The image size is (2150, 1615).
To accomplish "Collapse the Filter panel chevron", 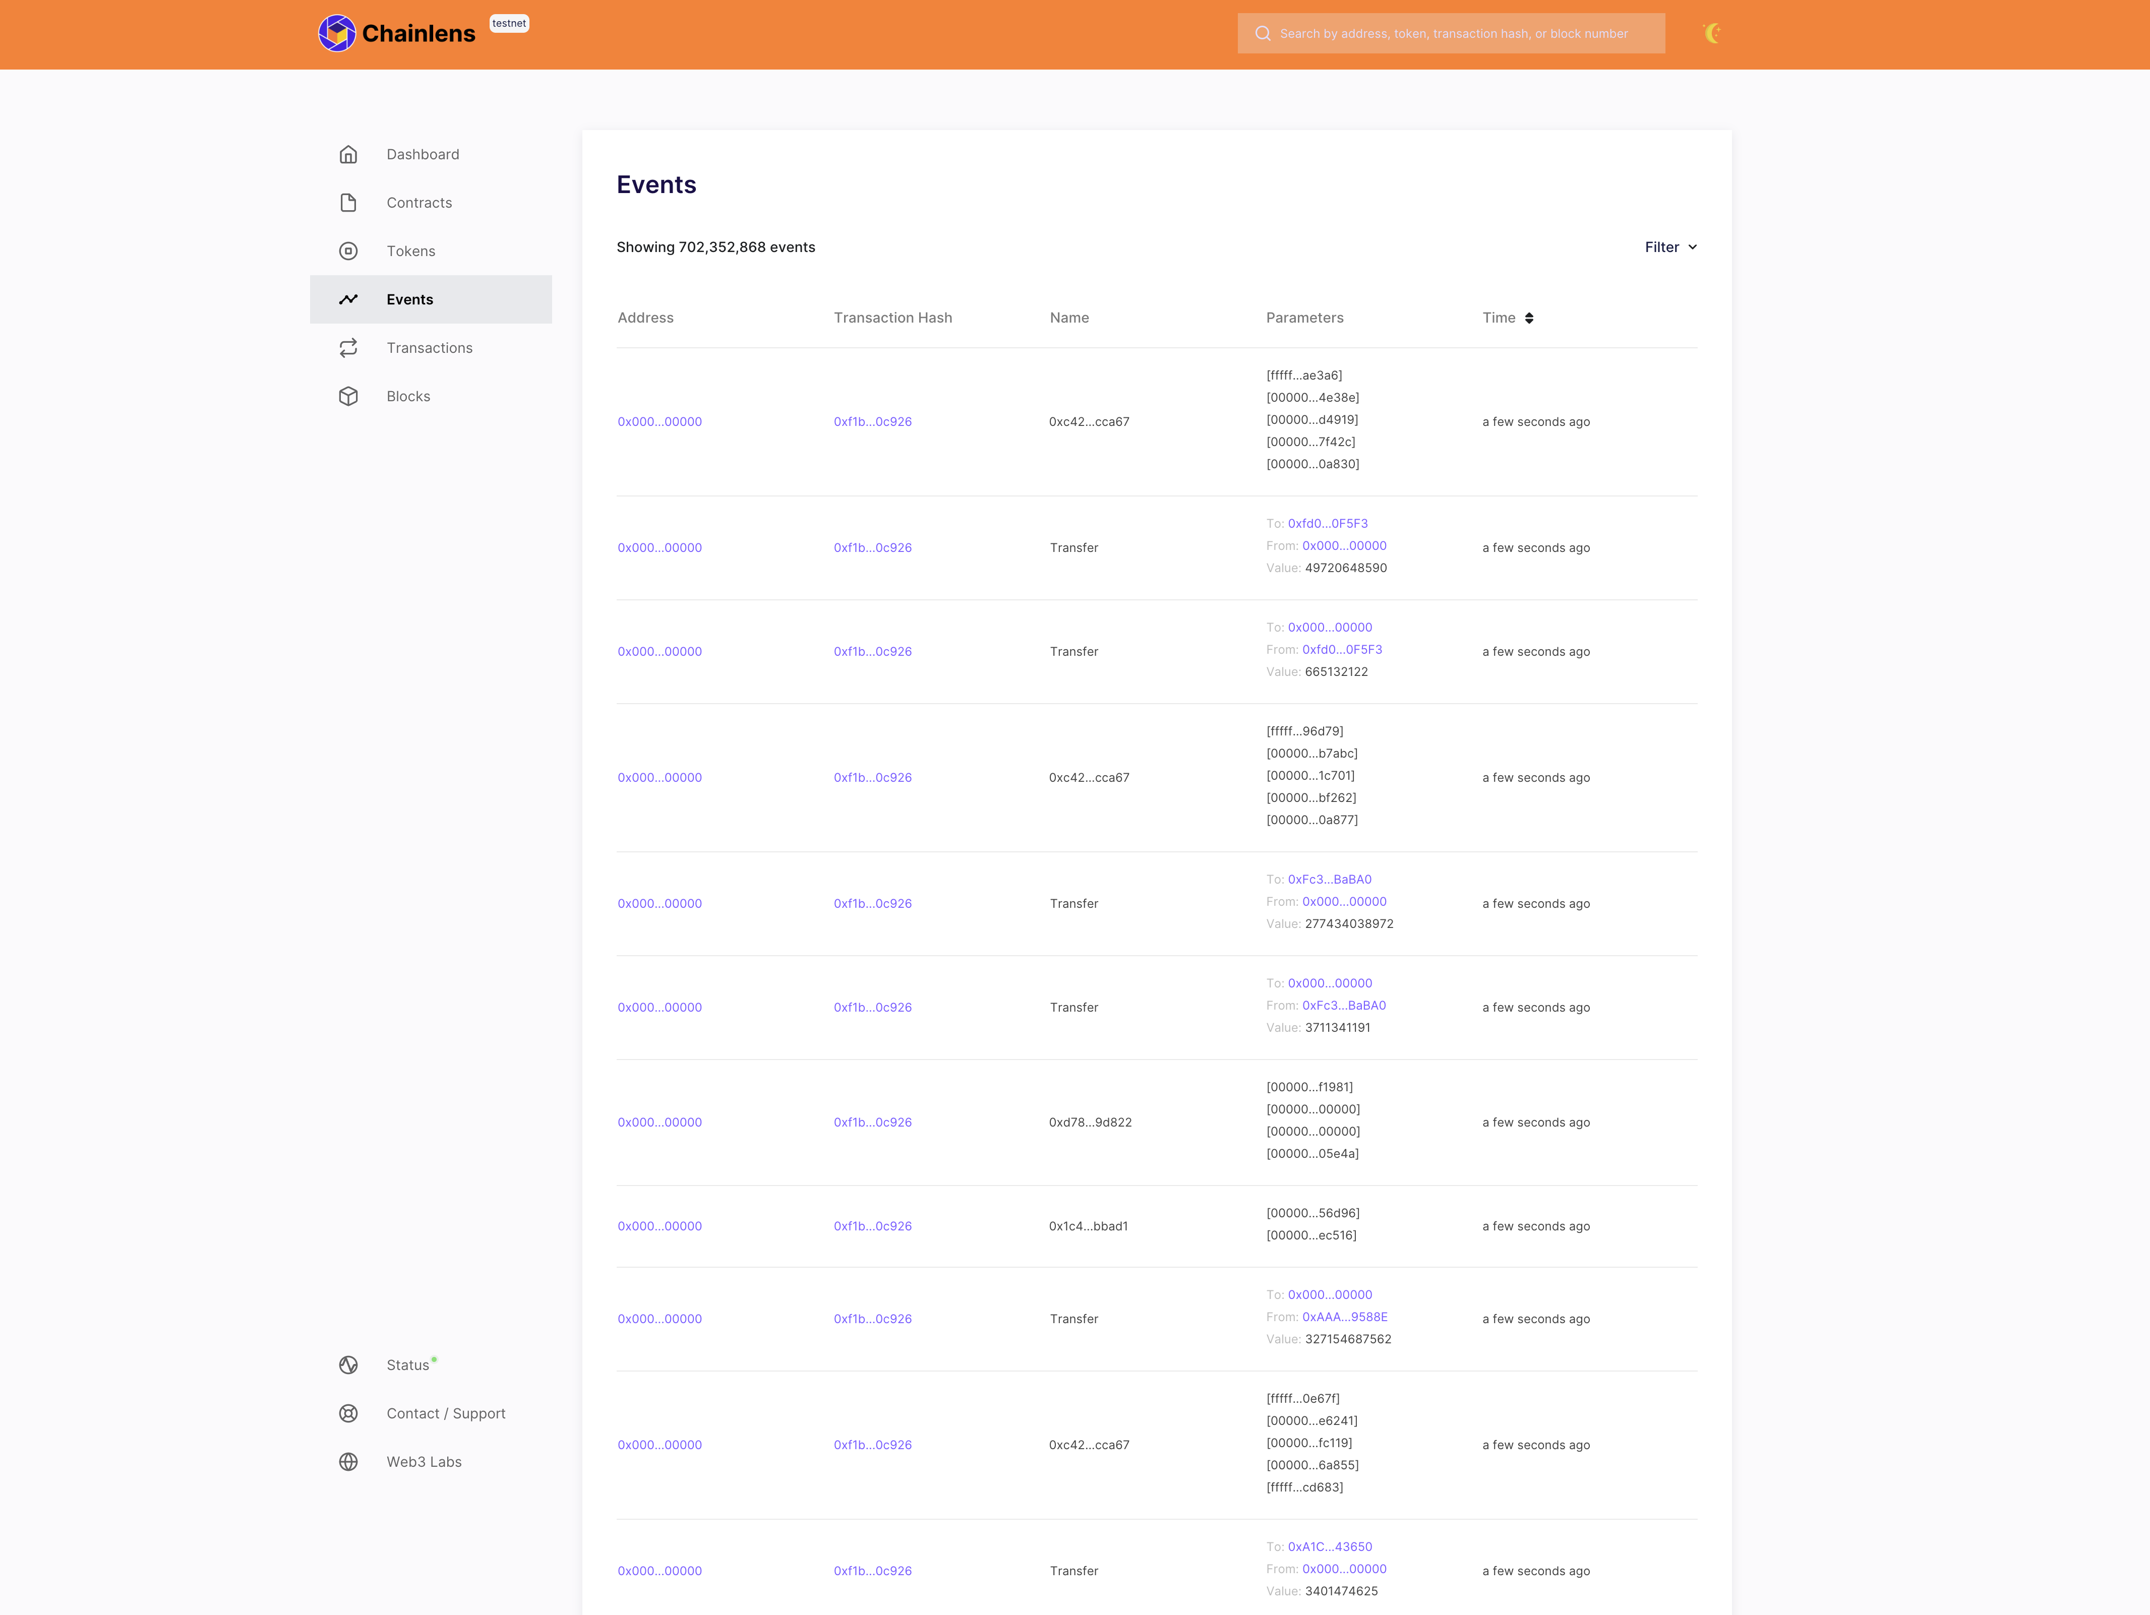I will 1692,248.
